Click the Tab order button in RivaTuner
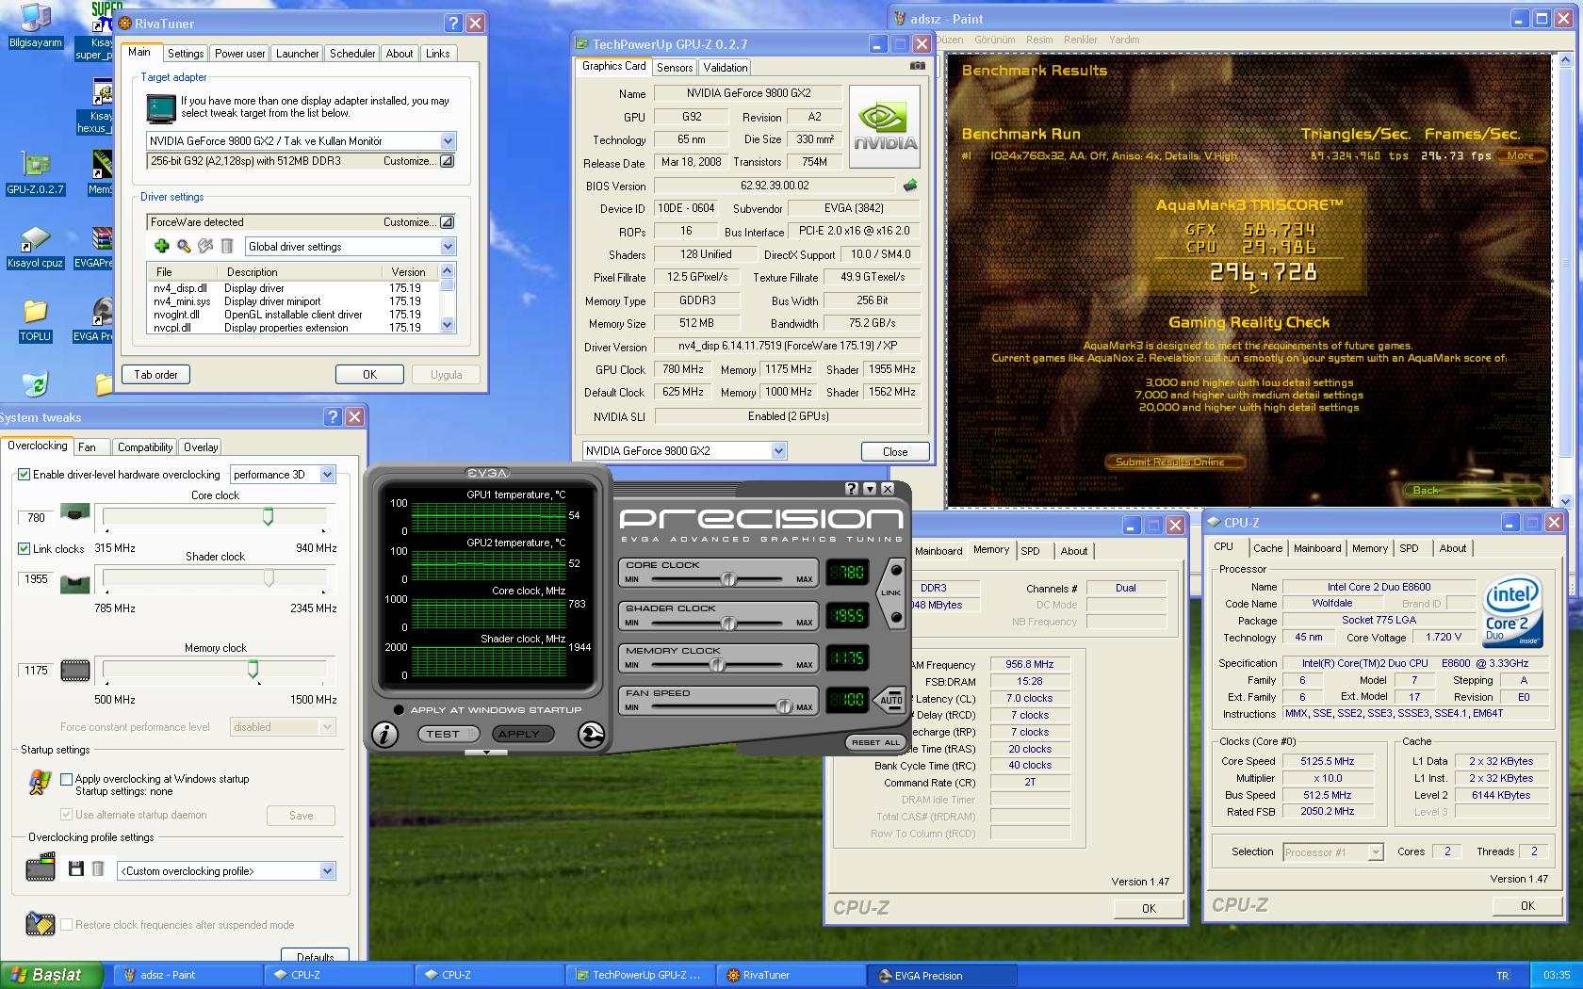Viewport: 1583px width, 989px height. 155,375
